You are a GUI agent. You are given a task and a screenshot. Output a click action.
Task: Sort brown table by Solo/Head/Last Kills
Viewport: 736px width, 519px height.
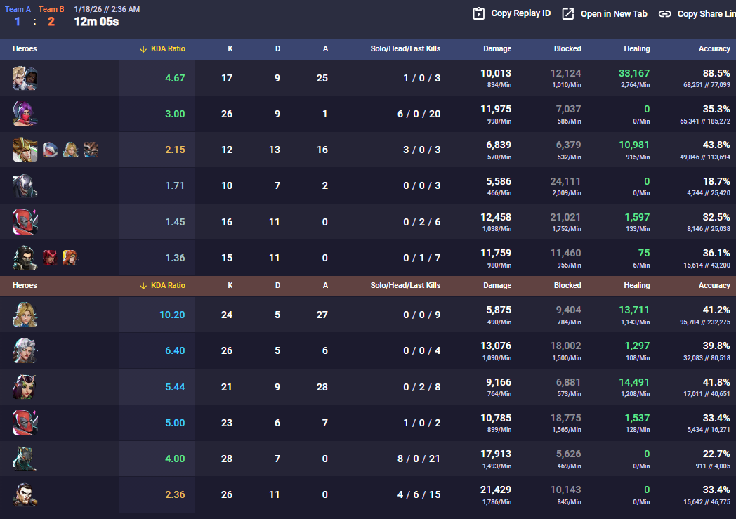click(x=405, y=285)
